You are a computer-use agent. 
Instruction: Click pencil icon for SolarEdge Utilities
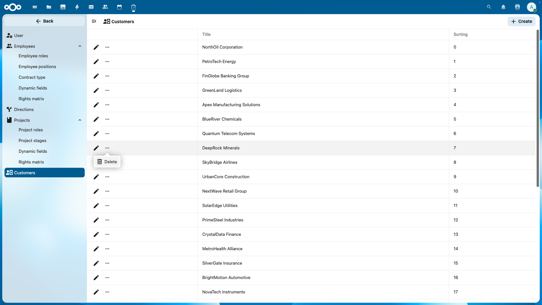[x=96, y=206]
